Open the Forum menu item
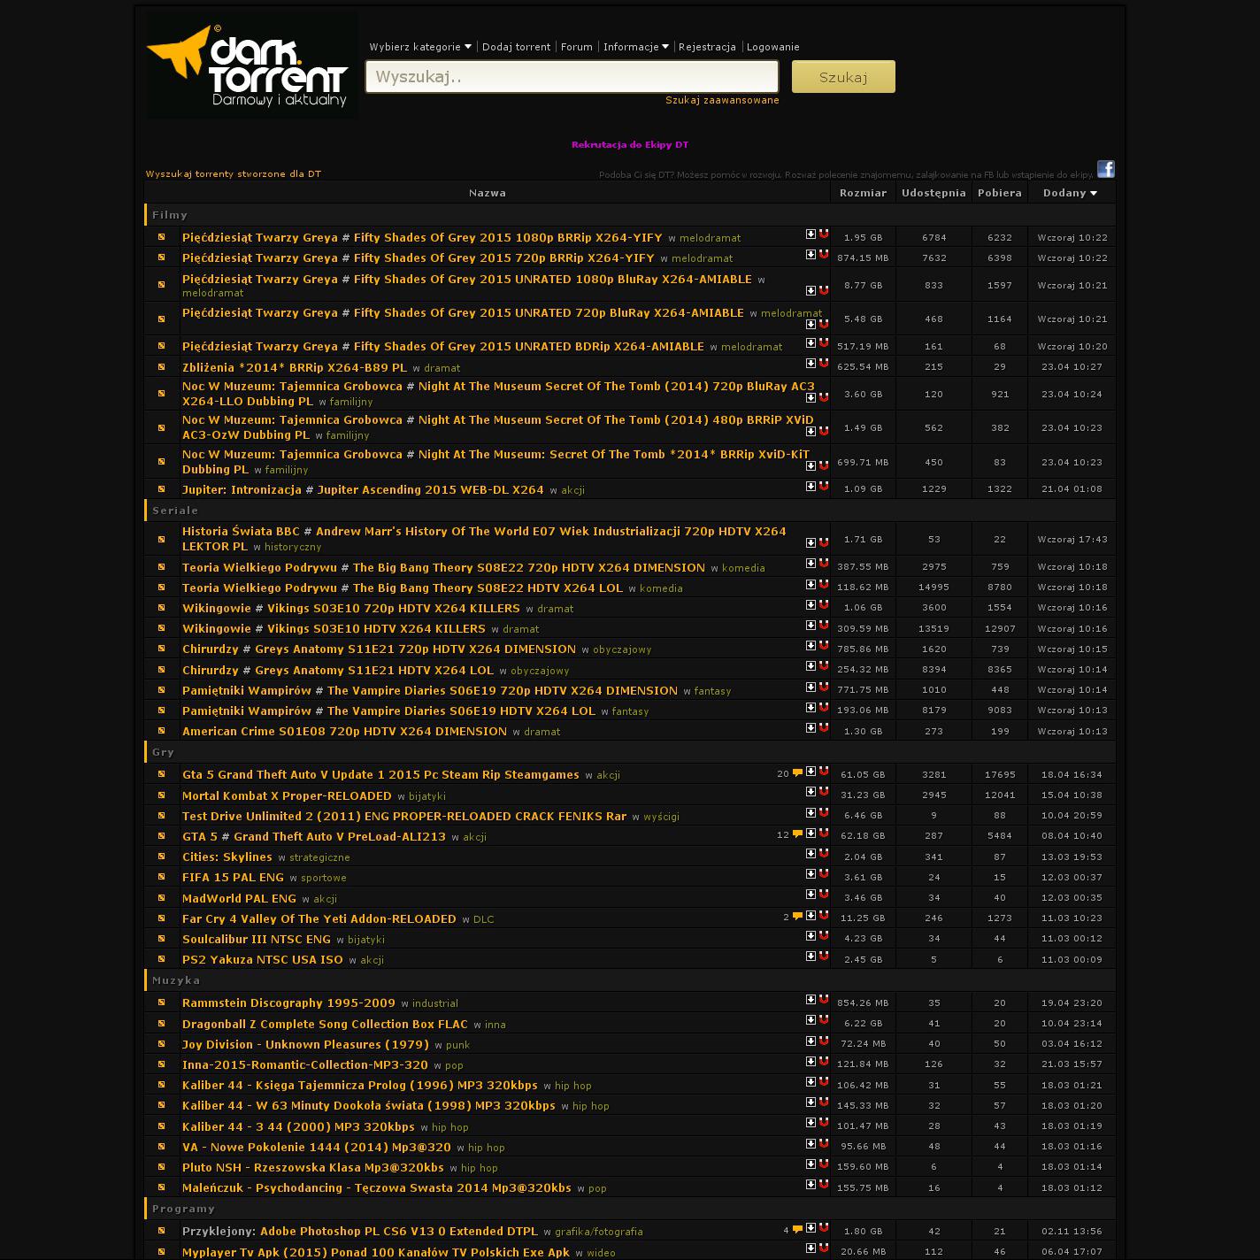1260x1260 pixels. 576,47
